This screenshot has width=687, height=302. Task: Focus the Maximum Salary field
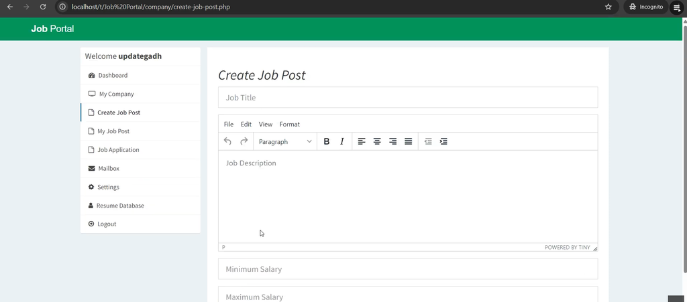click(x=408, y=295)
